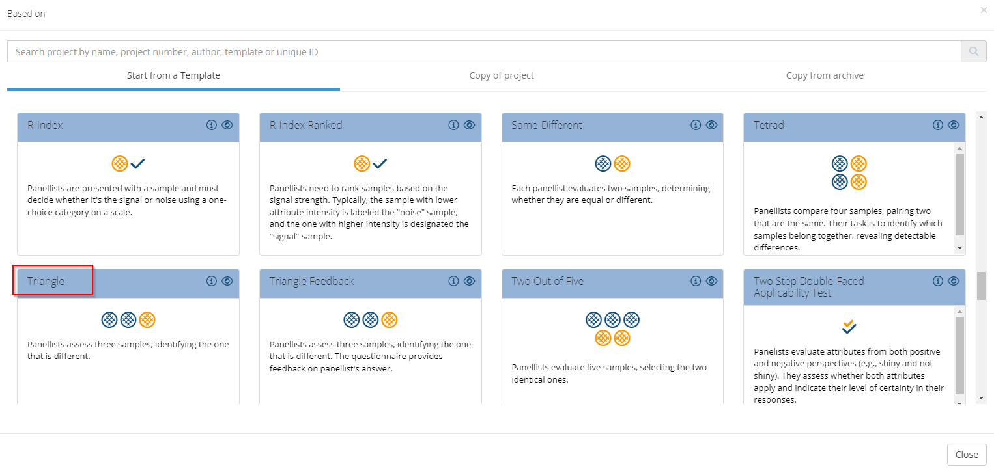Open info for R-Index Ranked template

click(453, 125)
